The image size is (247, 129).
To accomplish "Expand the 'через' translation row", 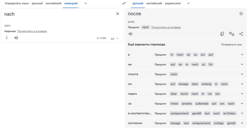I will (x=242, y=94).
